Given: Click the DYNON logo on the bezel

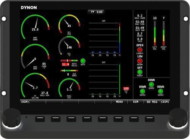Looking at the screenshot, I should (x=29, y=8).
